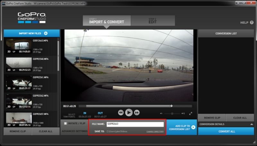
Task: Click the playhead marker on the timeline
Action: point(171,106)
